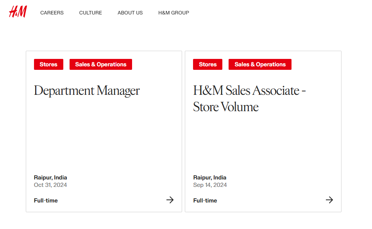Select Stores tag on Sales Associate card
372x229 pixels.
pos(207,64)
